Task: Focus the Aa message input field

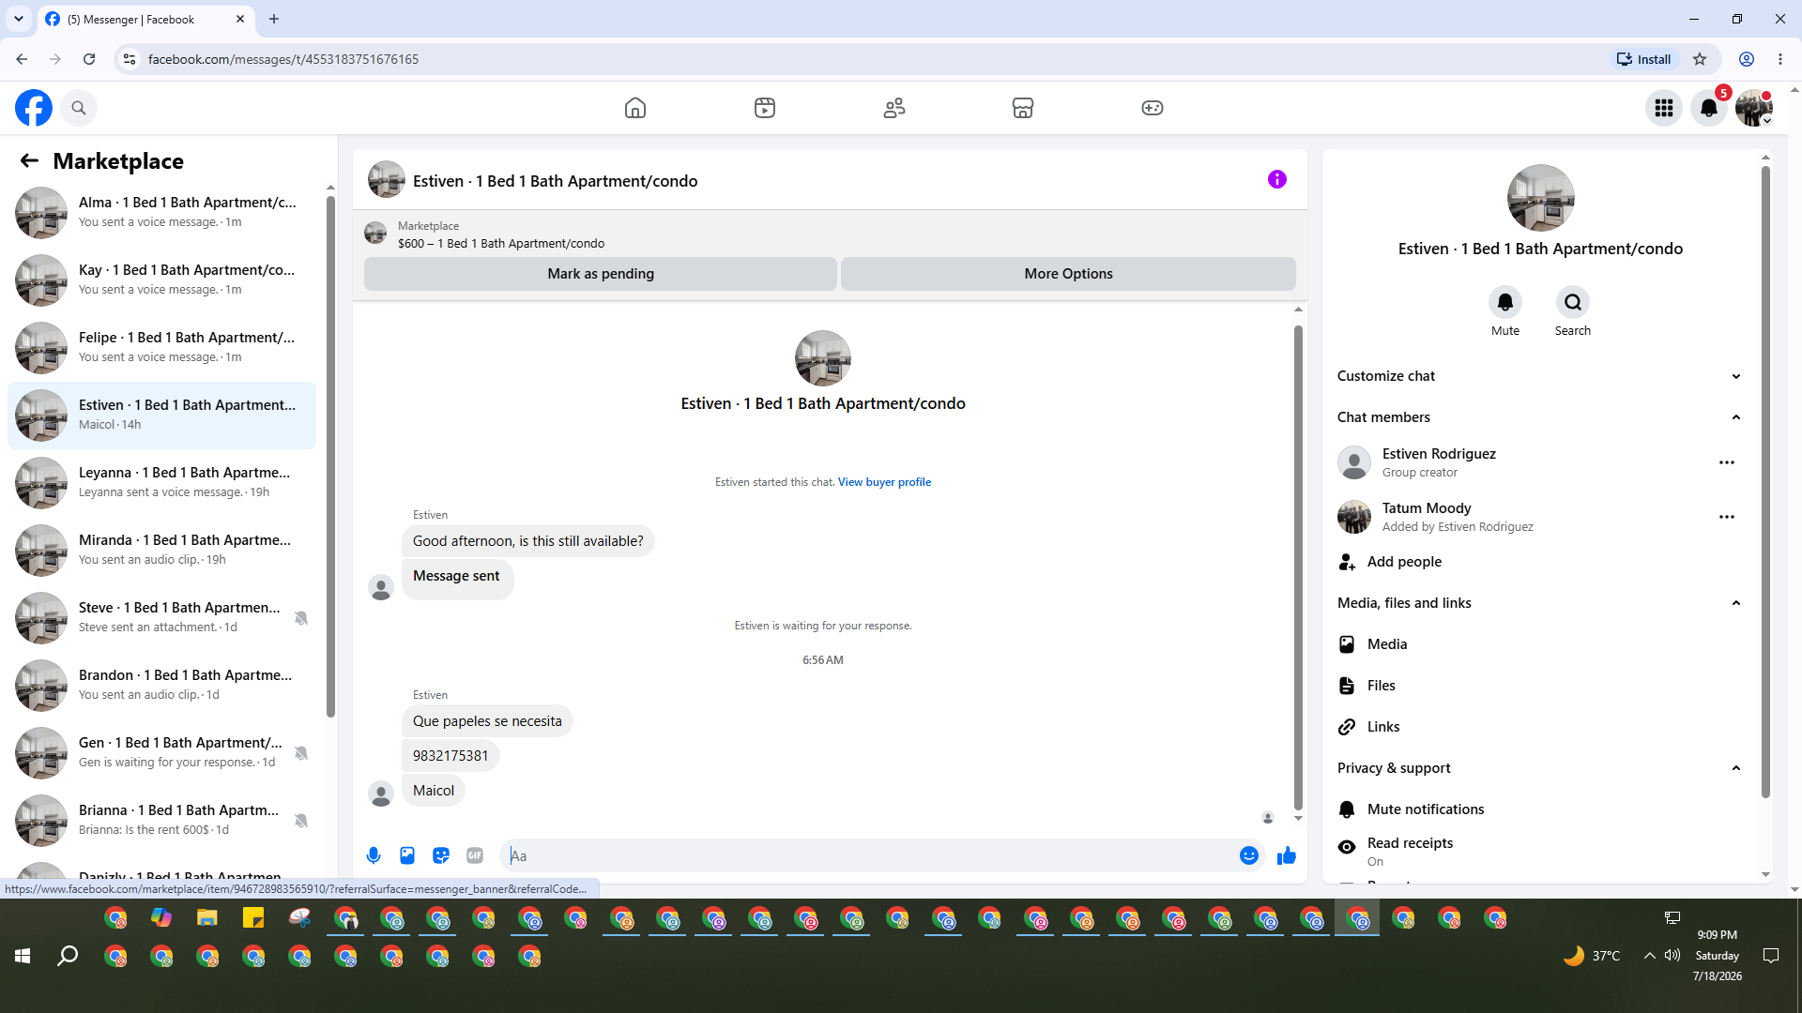Action: [869, 855]
